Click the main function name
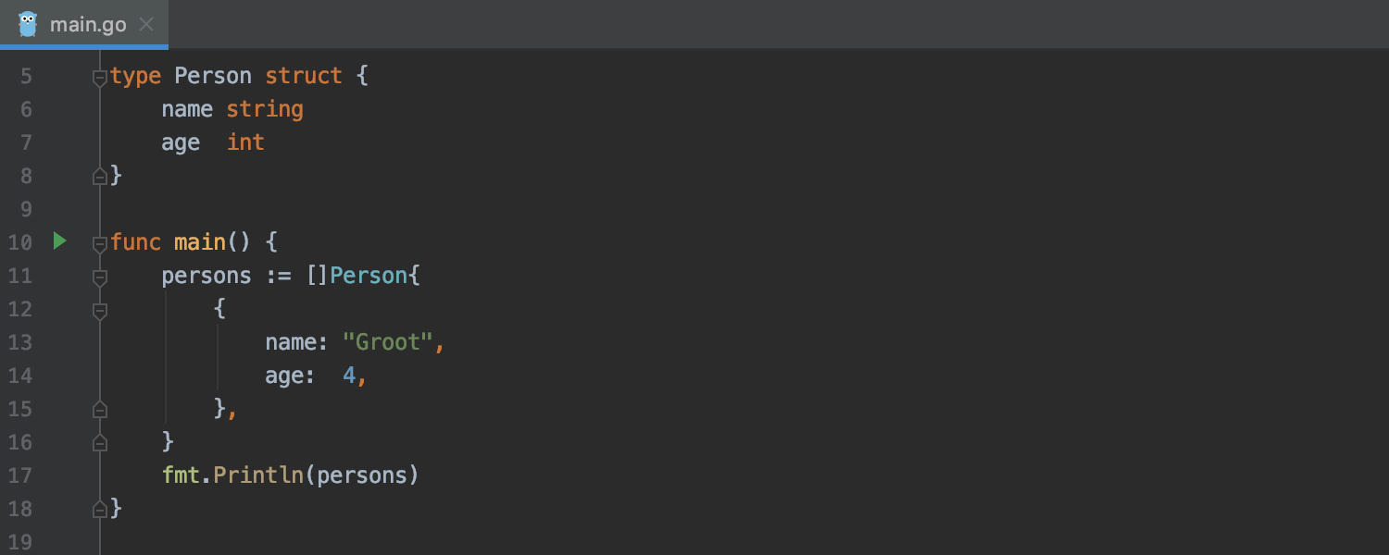Viewport: 1389px width, 555px height. [200, 242]
